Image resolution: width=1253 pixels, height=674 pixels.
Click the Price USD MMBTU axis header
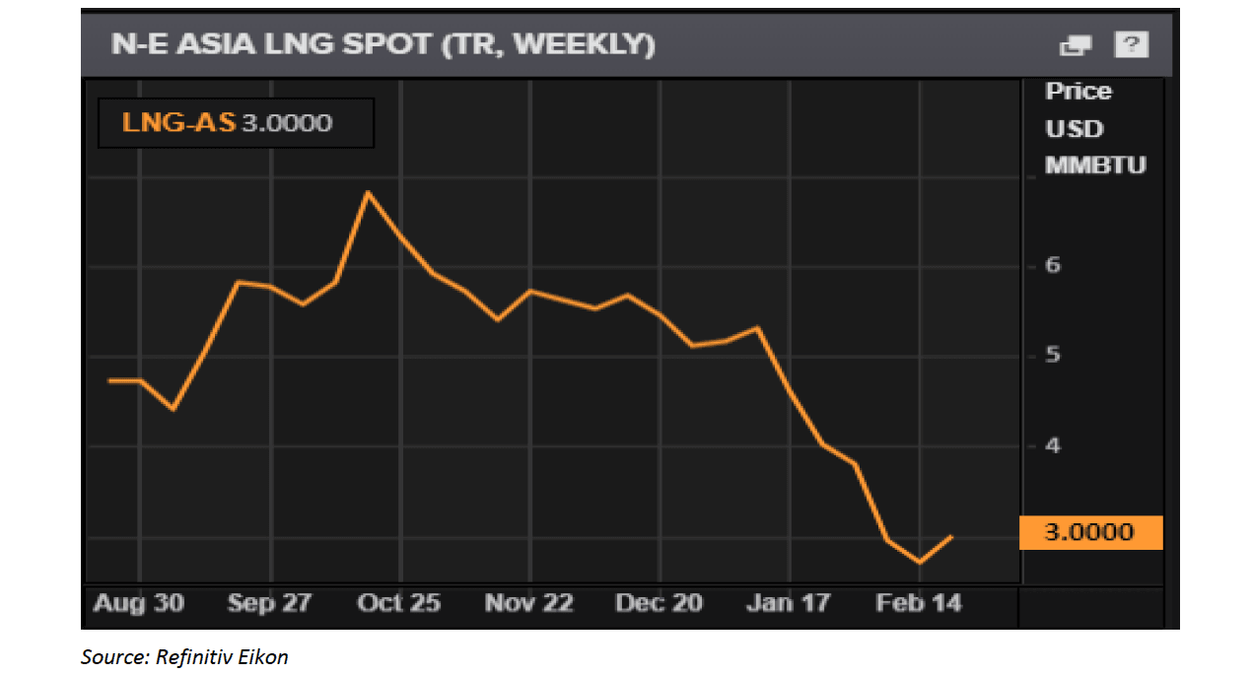tap(1094, 128)
